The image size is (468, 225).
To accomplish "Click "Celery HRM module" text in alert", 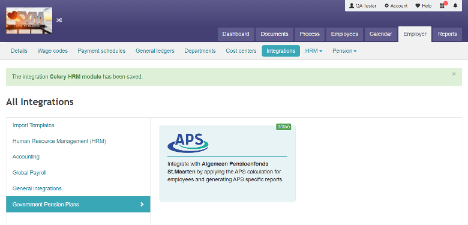I will coord(76,77).
